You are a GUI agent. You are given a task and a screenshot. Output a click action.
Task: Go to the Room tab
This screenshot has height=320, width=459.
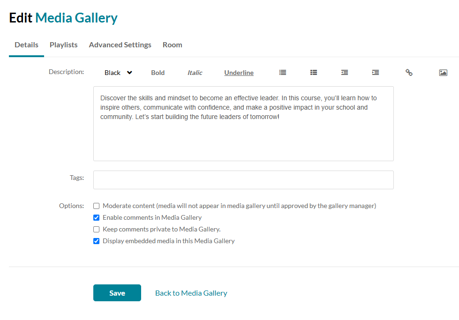click(x=173, y=45)
